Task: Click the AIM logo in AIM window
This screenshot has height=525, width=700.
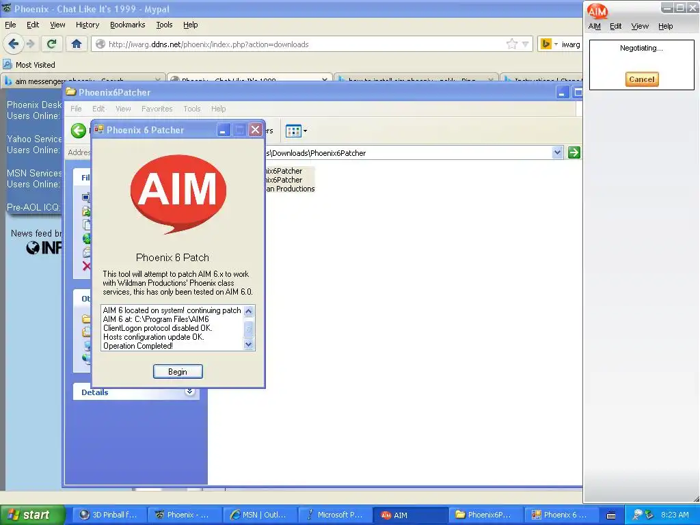Action: coord(597,11)
